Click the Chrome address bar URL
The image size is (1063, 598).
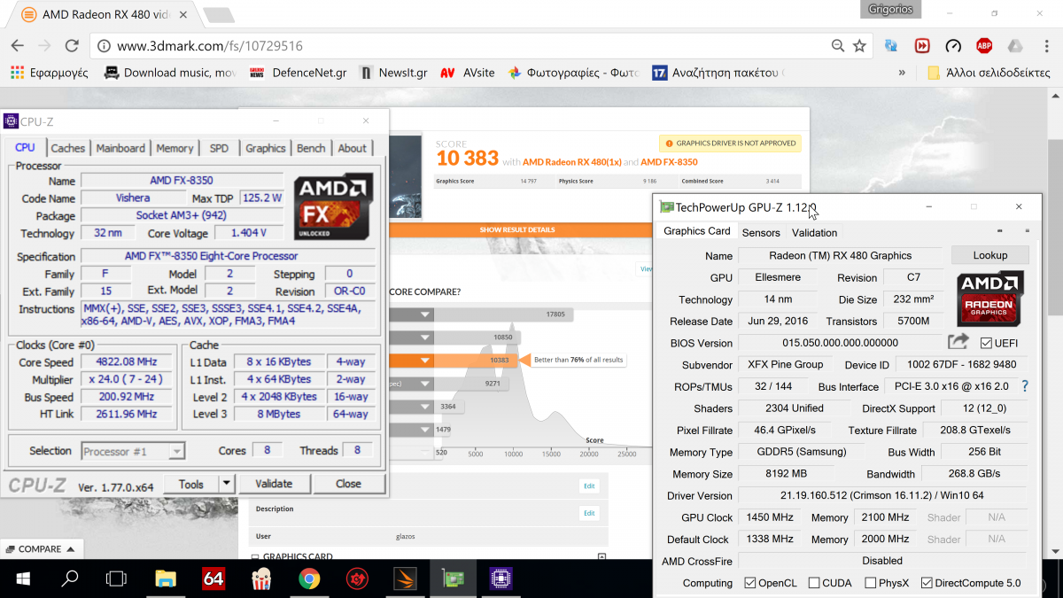pyautogui.click(x=210, y=46)
